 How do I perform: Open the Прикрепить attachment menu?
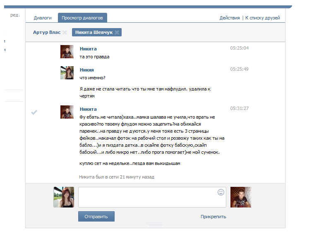[213, 217]
